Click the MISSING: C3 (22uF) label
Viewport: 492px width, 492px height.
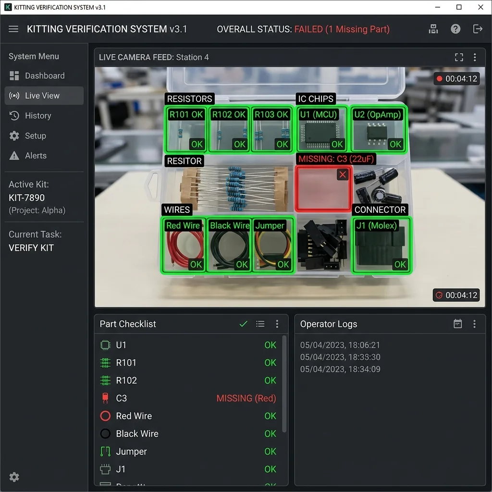336,159
